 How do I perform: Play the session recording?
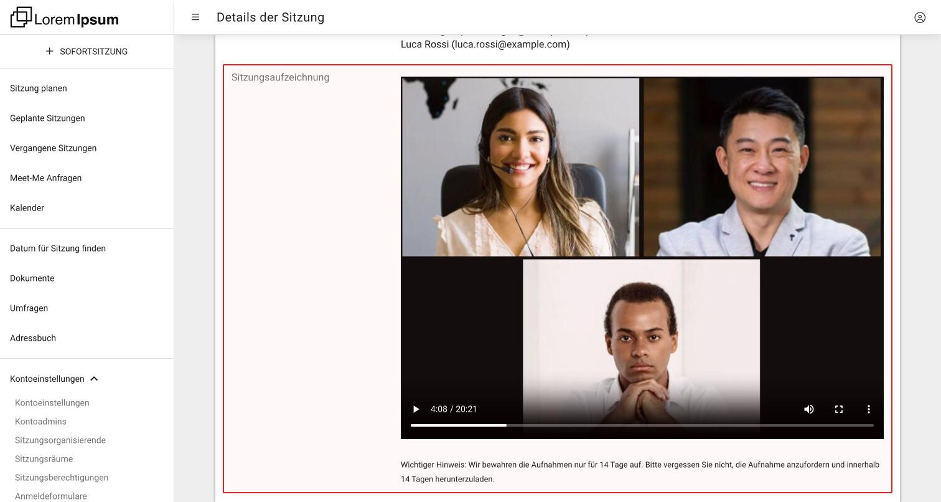[x=416, y=409]
